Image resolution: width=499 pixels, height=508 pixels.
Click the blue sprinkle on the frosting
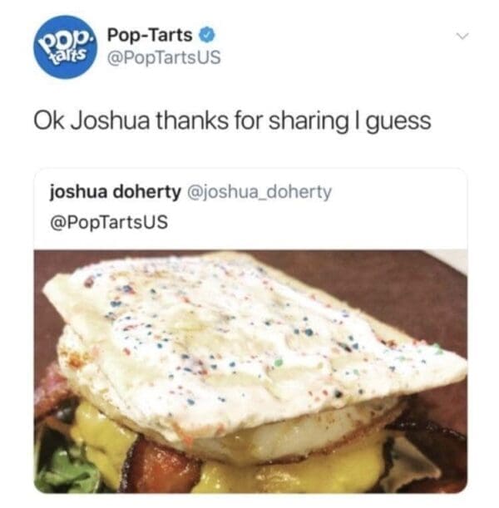(308, 332)
